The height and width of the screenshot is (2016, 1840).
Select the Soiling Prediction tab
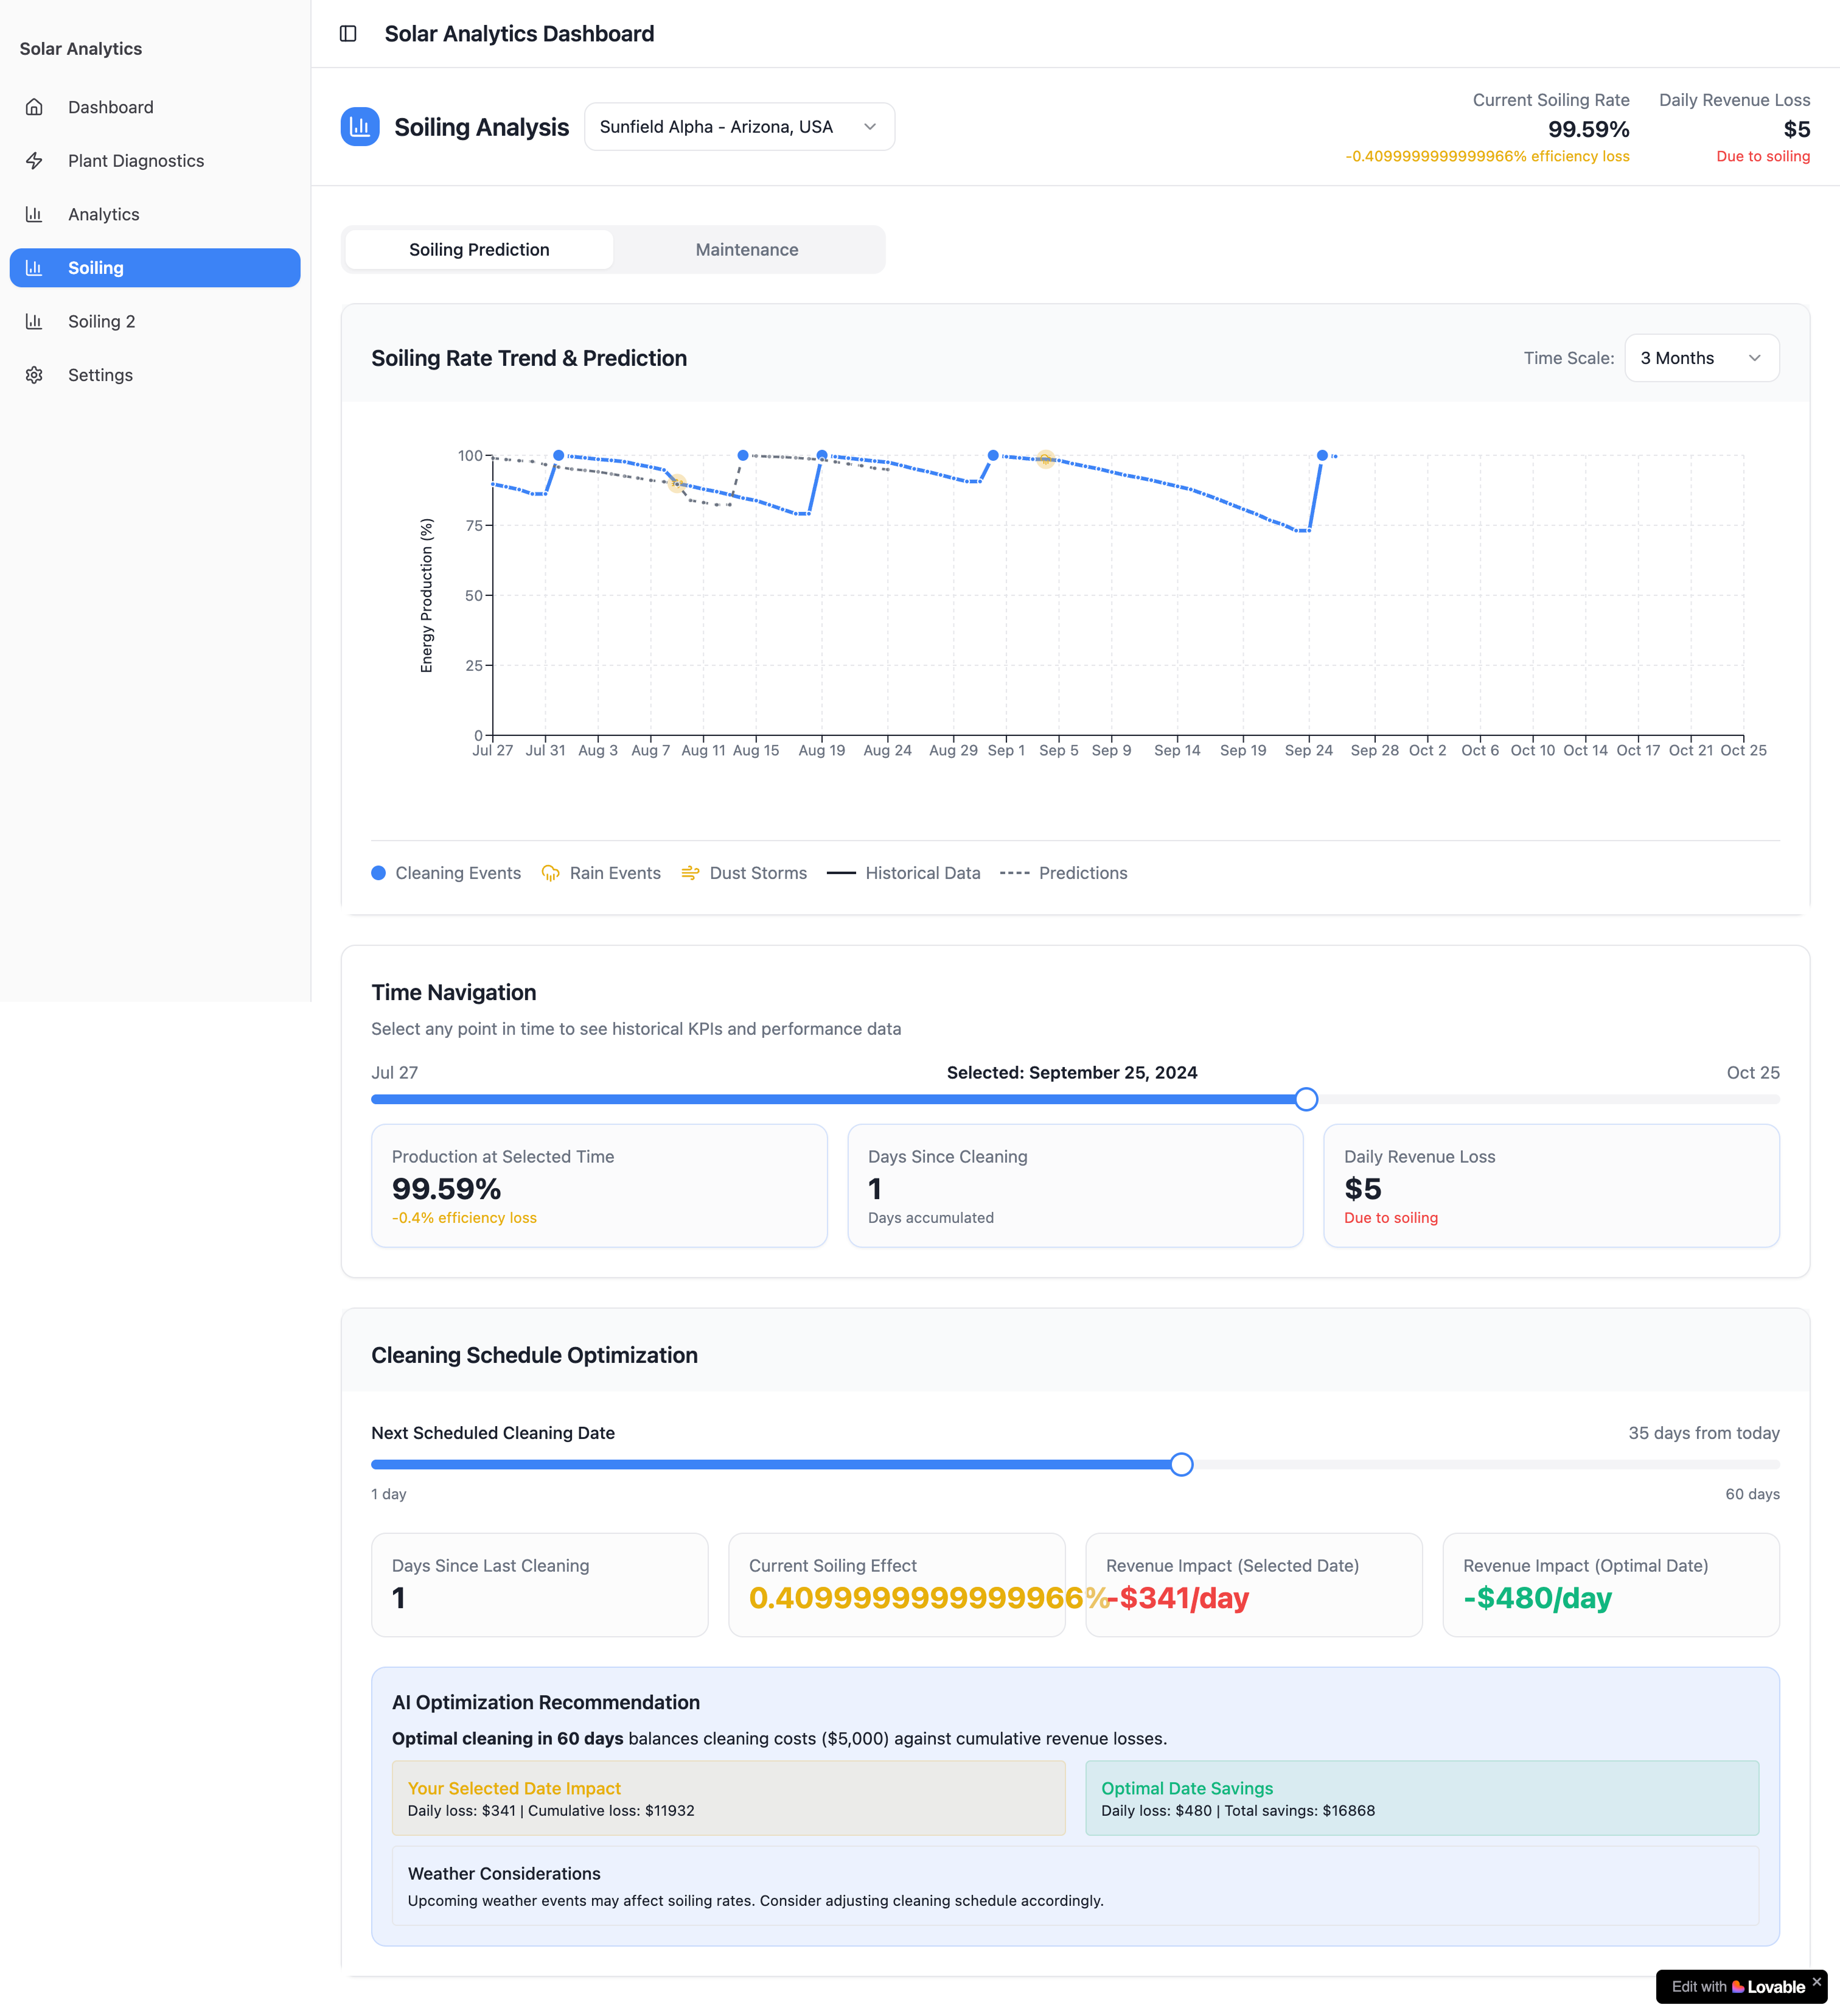click(x=479, y=250)
